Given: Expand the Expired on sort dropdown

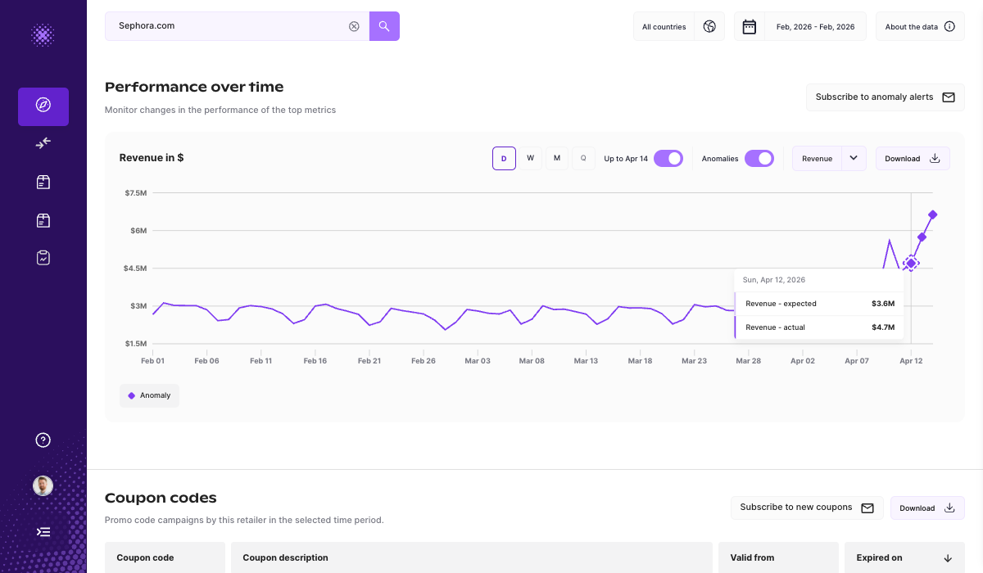Looking at the screenshot, I should (949, 557).
